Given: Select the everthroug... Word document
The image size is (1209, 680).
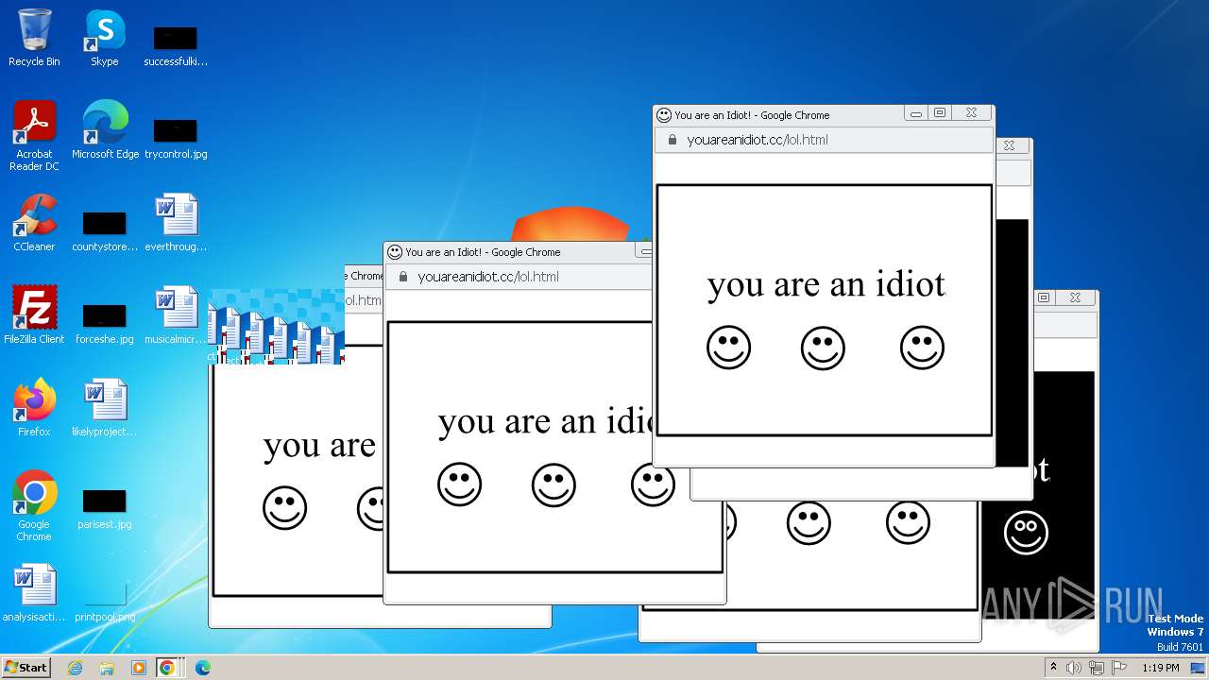Looking at the screenshot, I should (x=176, y=223).
